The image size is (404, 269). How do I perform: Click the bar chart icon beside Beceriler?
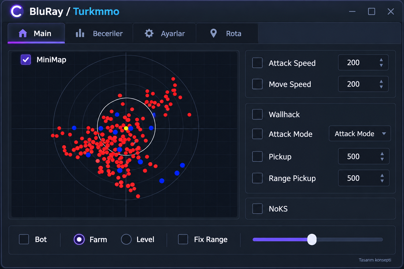pyautogui.click(x=80, y=33)
